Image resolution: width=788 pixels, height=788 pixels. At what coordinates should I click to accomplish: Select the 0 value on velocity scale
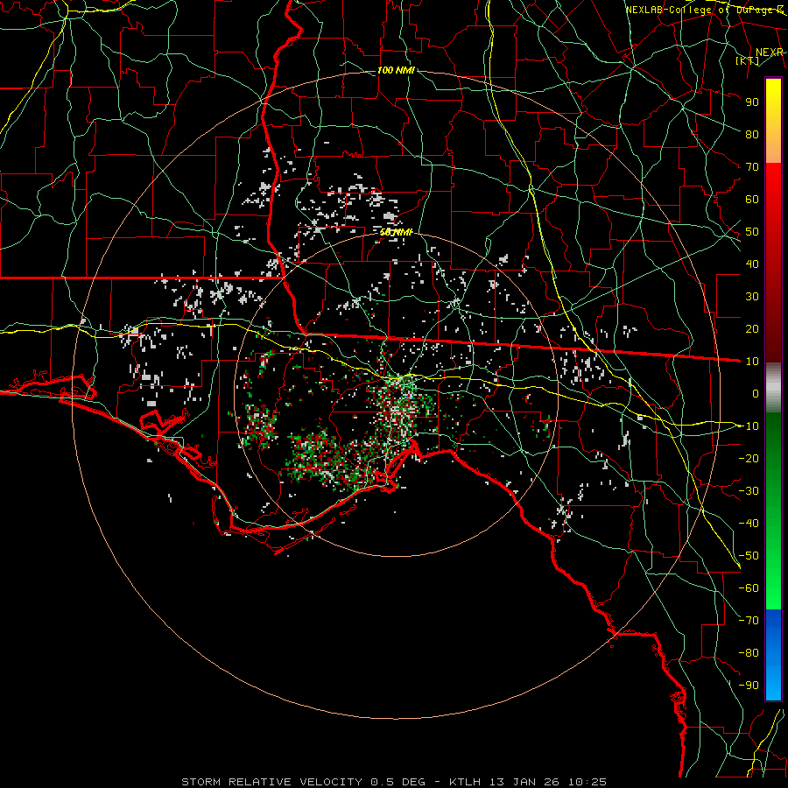756,393
